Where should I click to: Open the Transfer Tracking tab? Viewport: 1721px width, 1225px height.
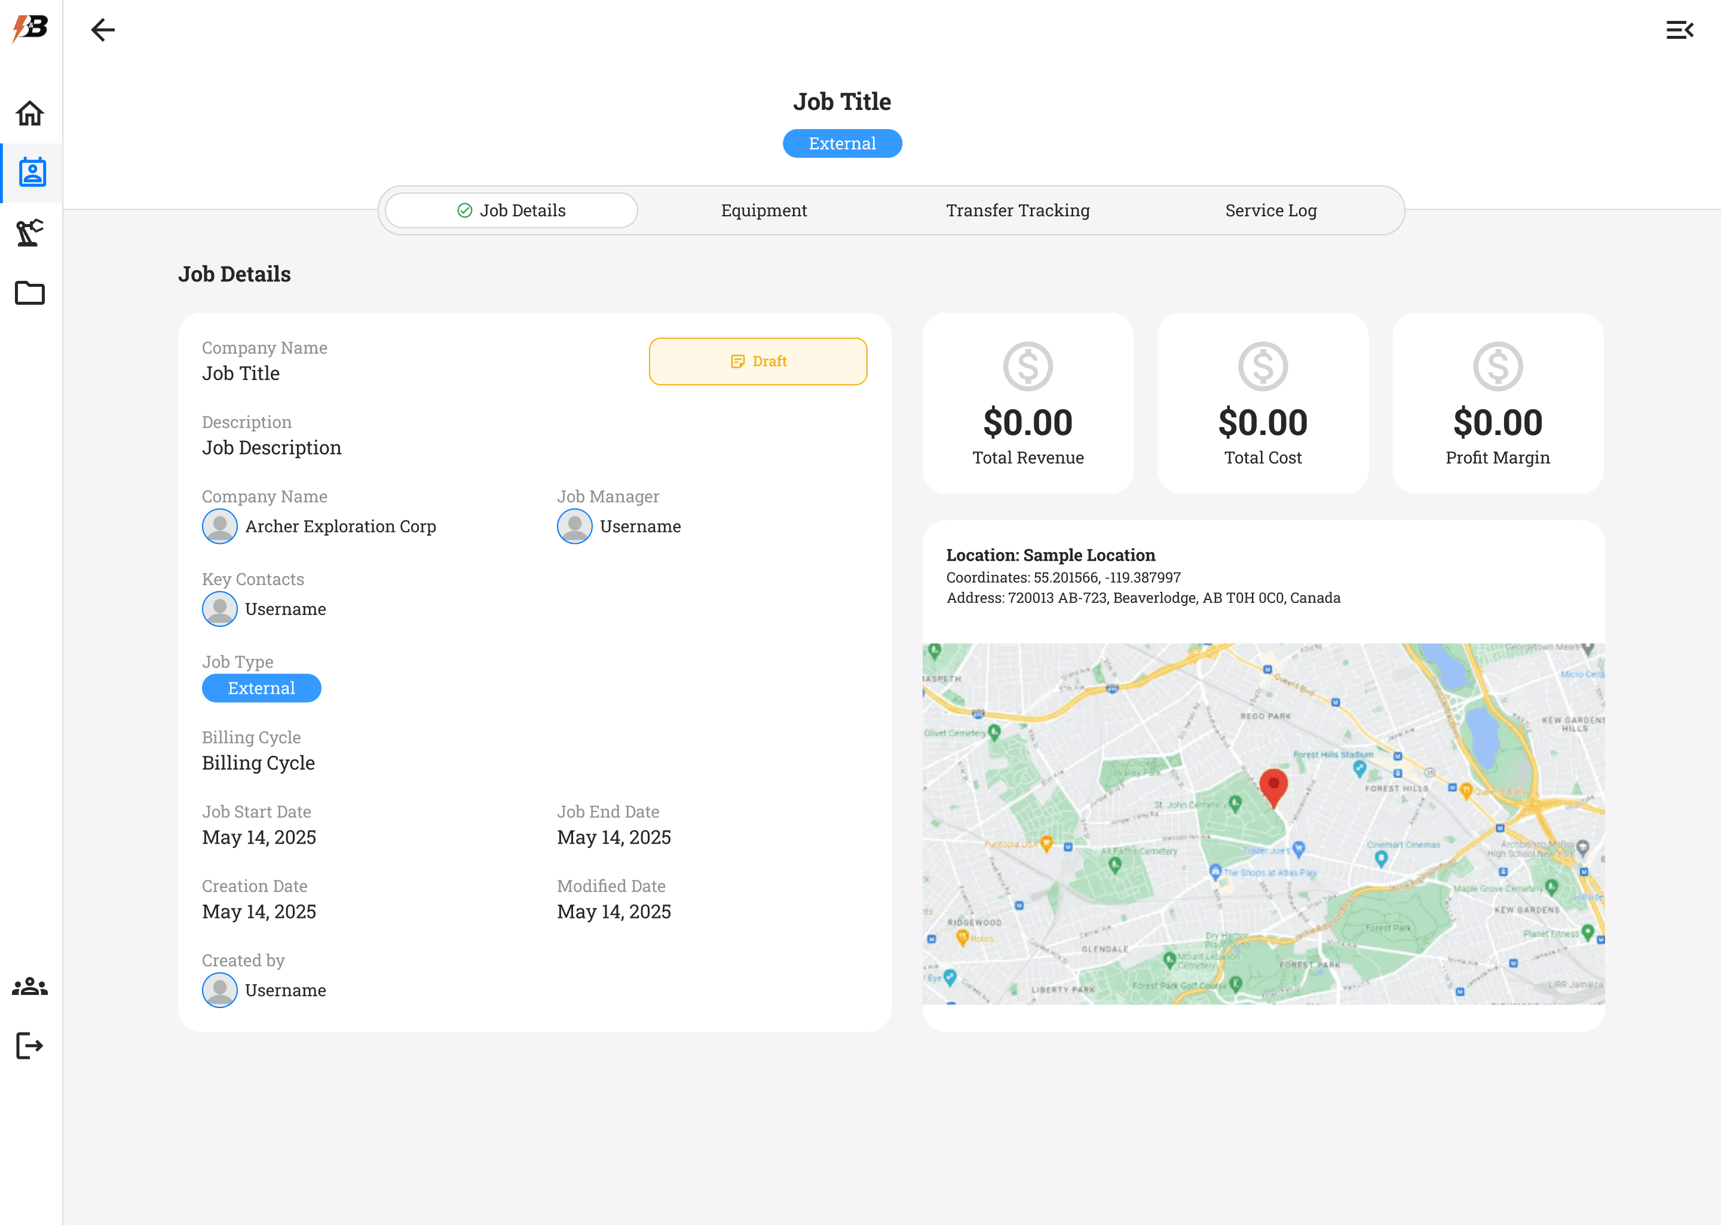(1018, 210)
